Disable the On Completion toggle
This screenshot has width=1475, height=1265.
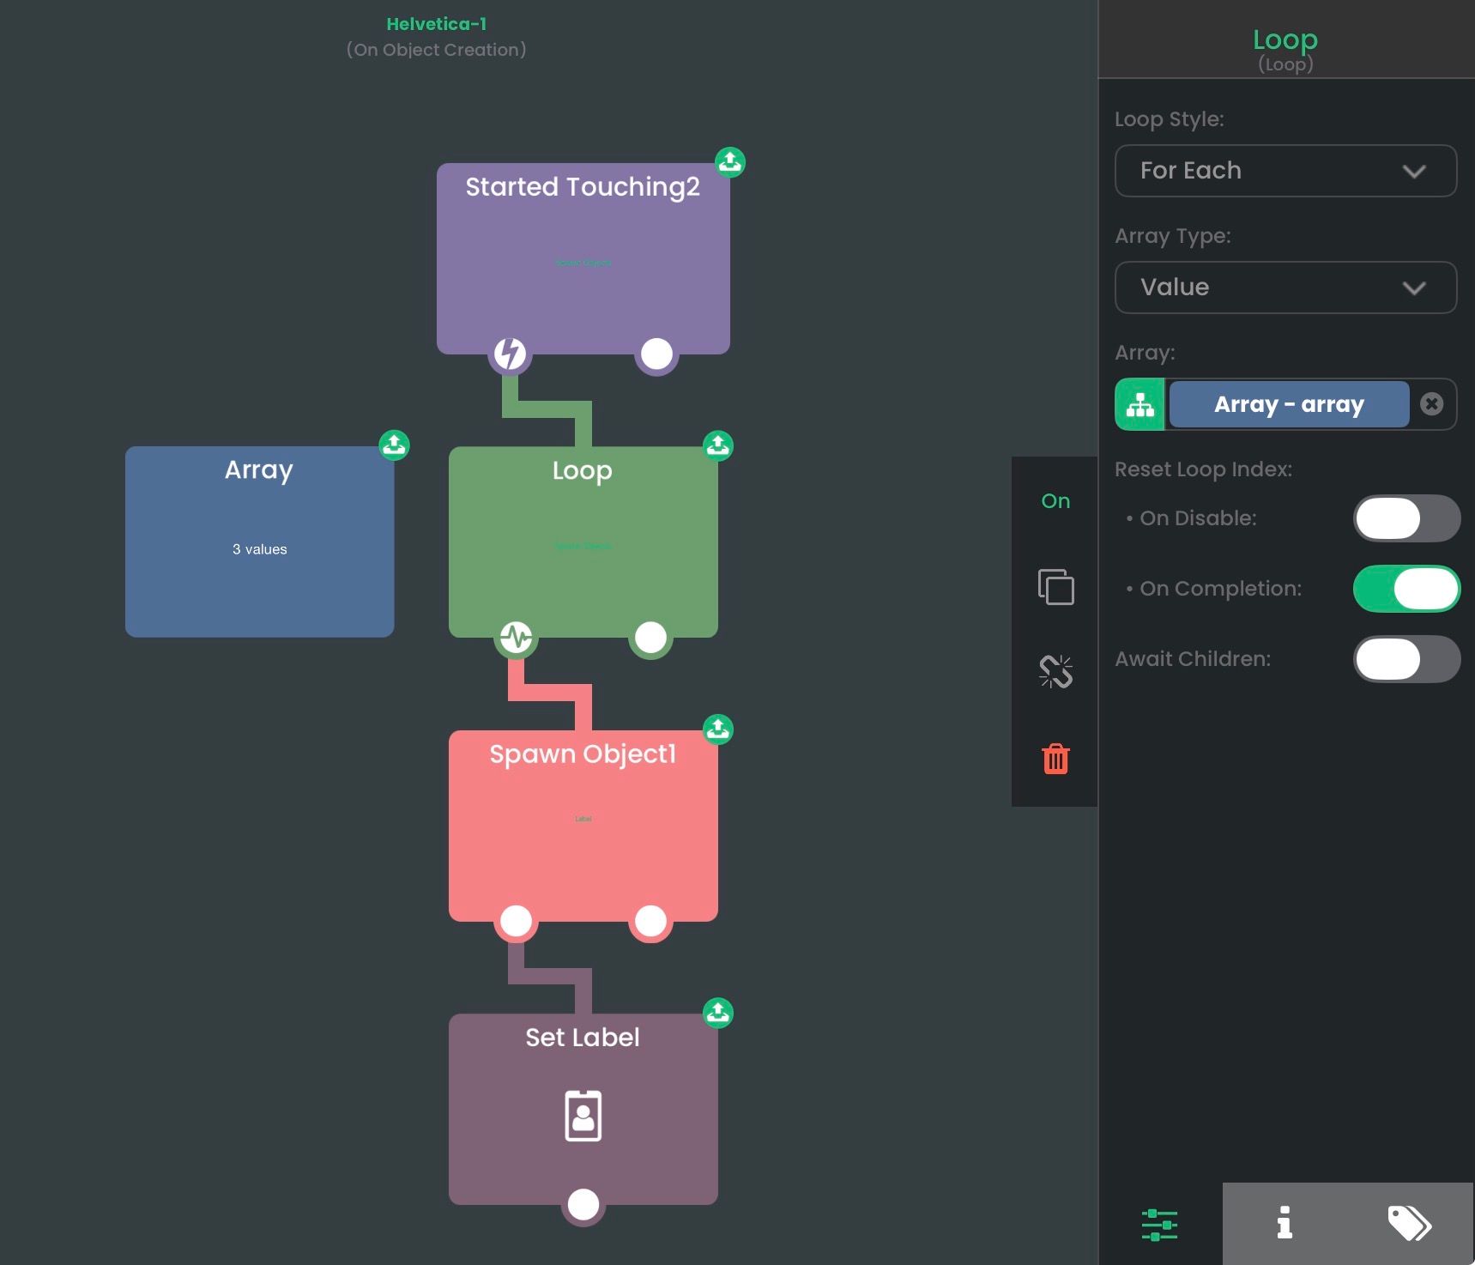tap(1405, 589)
